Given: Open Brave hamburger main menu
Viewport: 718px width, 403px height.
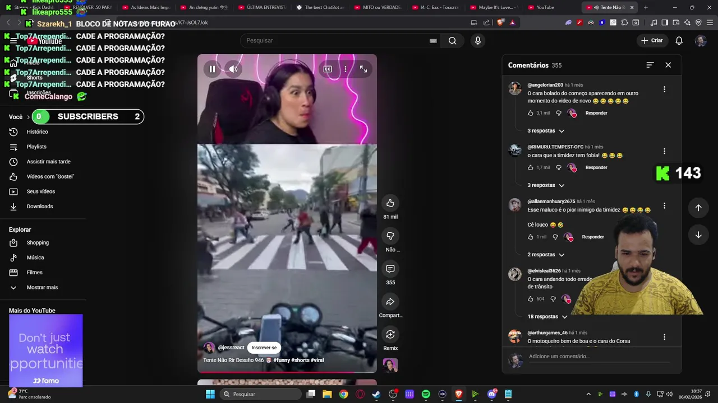Looking at the screenshot, I should [x=709, y=22].
